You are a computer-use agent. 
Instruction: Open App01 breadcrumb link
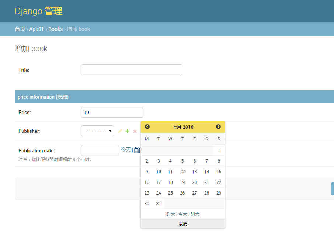pos(36,29)
